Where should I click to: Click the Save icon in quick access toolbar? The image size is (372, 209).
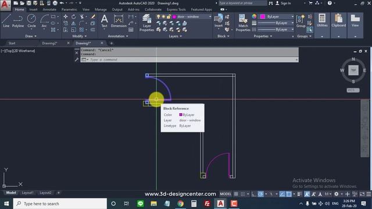28,3
